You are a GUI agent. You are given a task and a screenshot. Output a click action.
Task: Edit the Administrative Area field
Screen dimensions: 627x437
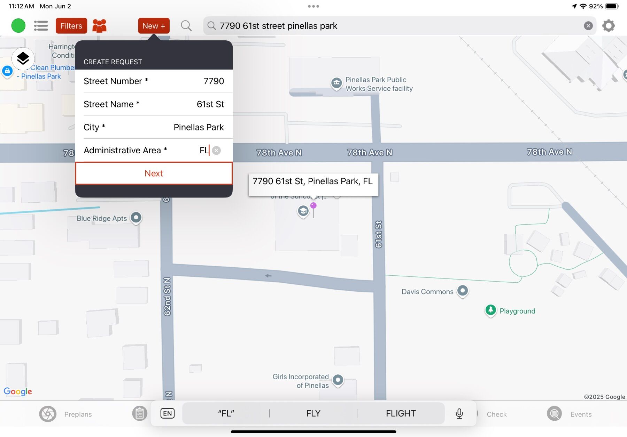point(154,150)
